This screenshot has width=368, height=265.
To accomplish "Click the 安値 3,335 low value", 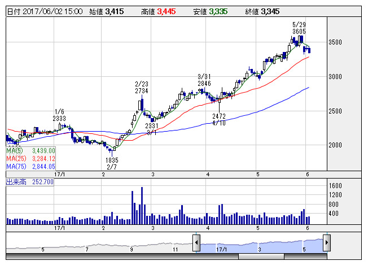I will tap(211, 11).
